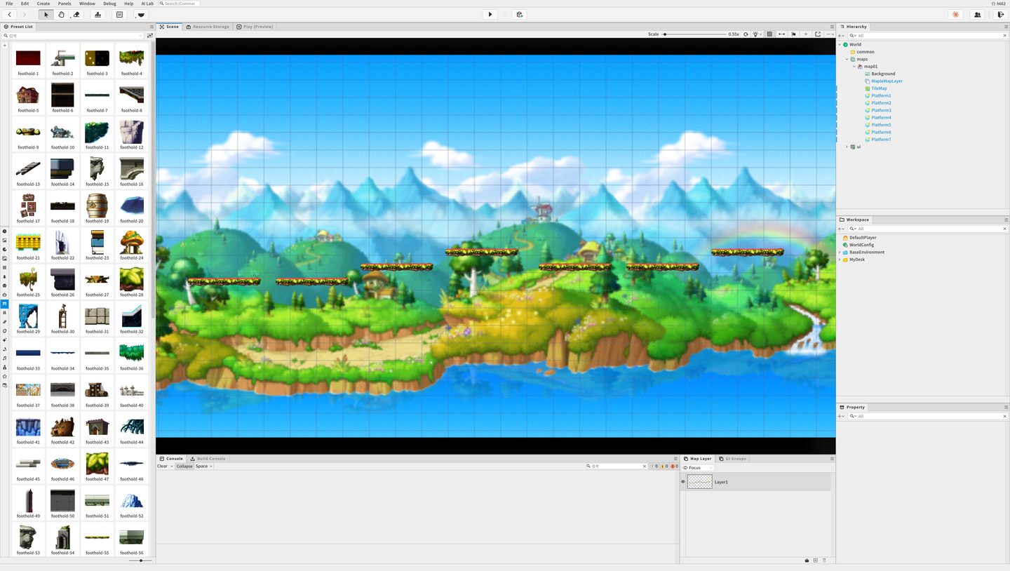The width and height of the screenshot is (1010, 571).
Task: Select the hand pan tool
Action: pos(62,14)
